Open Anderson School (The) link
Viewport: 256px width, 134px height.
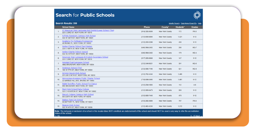click(72, 68)
